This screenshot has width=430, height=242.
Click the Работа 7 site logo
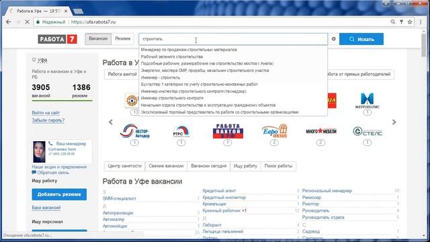[57, 39]
